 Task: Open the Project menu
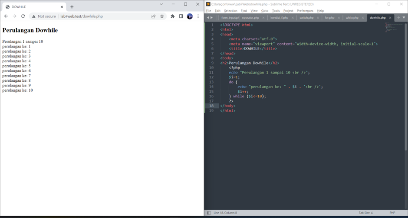(288, 11)
